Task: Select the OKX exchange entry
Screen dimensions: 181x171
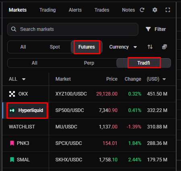Action: tap(26, 94)
